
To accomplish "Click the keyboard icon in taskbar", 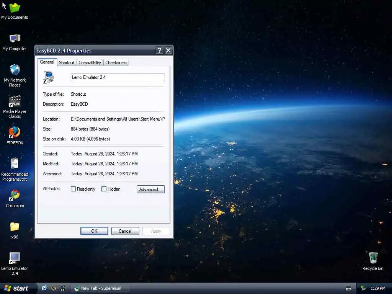I will pyautogui.click(x=348, y=289).
